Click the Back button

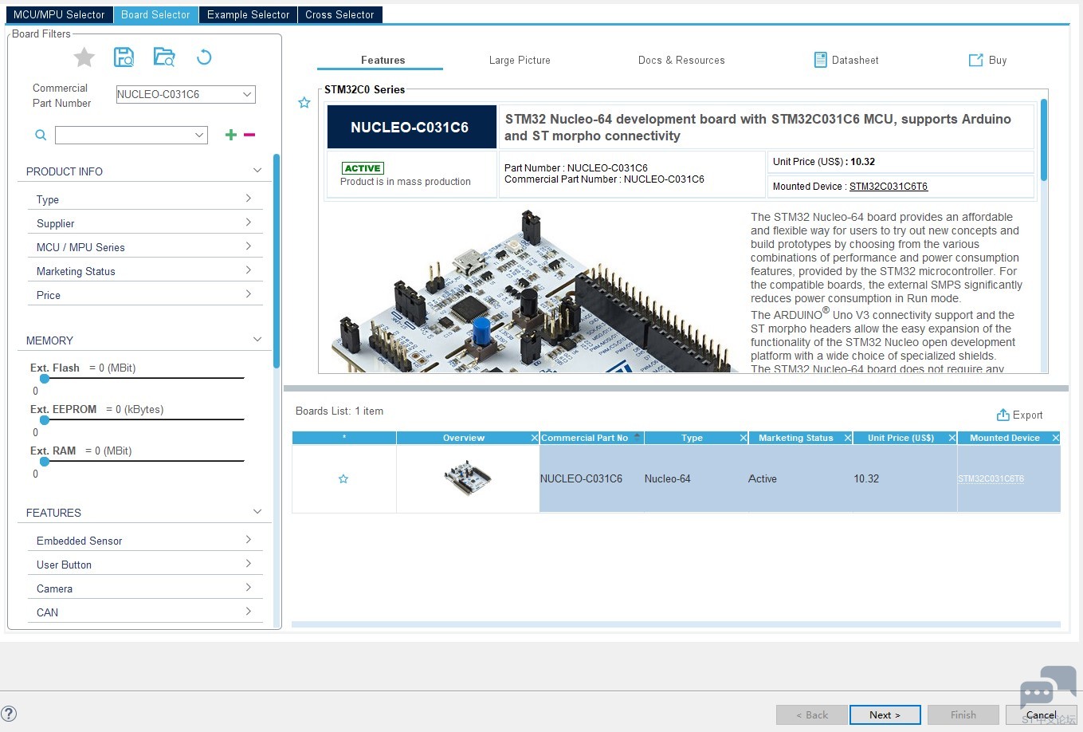tap(812, 714)
